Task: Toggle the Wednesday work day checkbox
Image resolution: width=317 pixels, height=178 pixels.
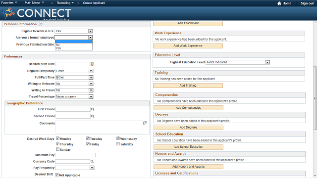Action: (118, 138)
